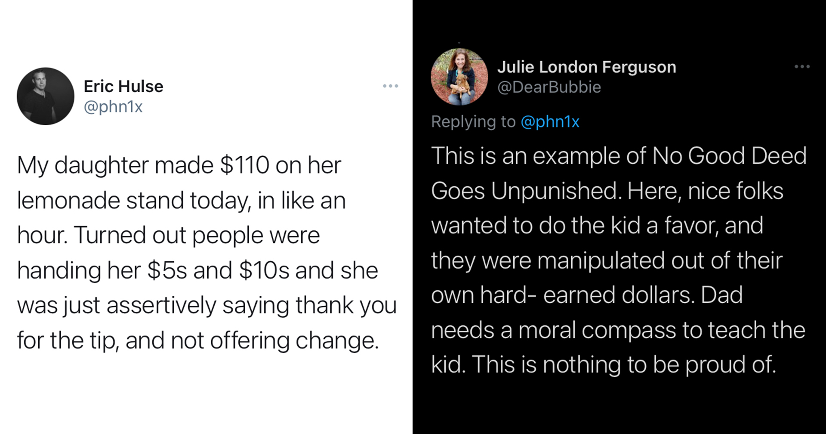Click the word 'lemonade' in Eric's tweet
This screenshot has width=826, height=434.
point(68,201)
